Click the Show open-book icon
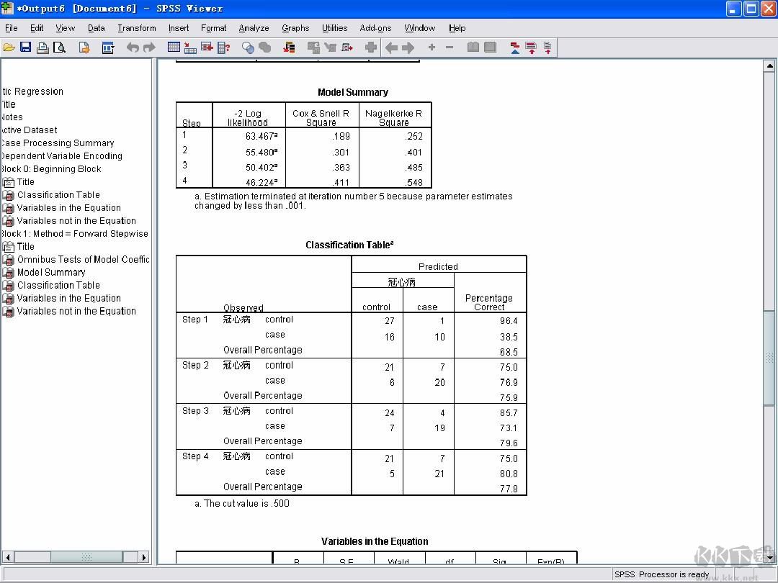778x583 pixels. [x=473, y=48]
